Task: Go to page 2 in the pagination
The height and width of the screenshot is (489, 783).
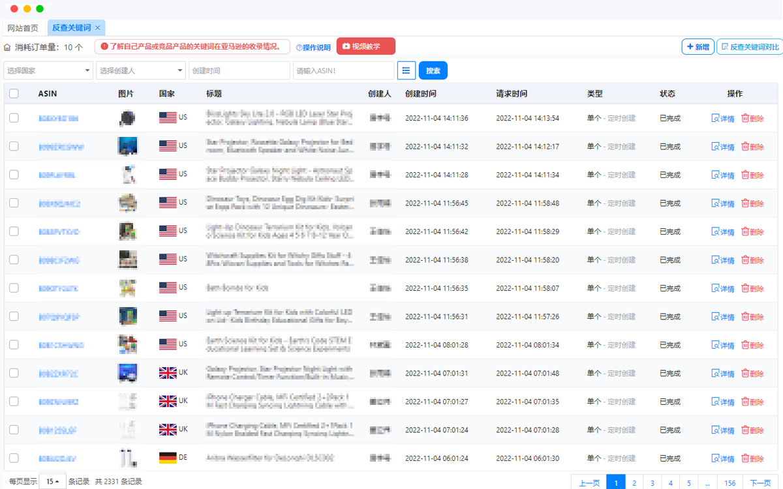Action: click(634, 483)
